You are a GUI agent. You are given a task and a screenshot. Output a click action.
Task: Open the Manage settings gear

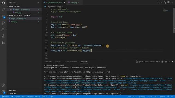pyautogui.click(x=3, y=92)
